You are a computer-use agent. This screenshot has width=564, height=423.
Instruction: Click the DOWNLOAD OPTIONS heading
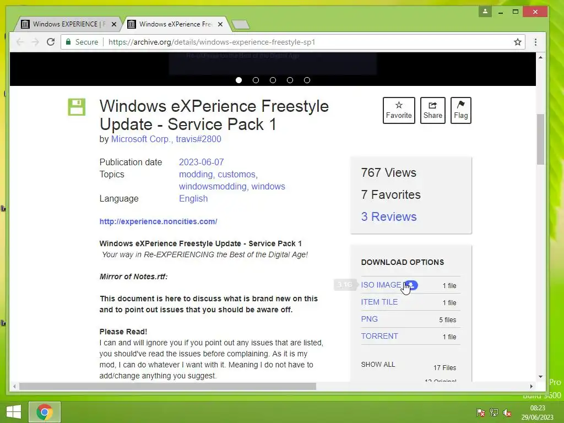pyautogui.click(x=403, y=262)
